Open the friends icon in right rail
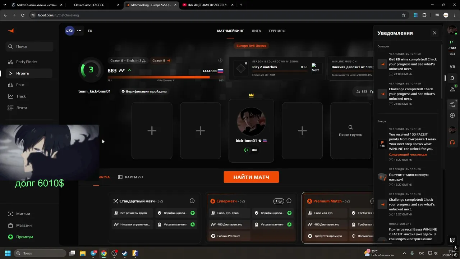 [452, 89]
